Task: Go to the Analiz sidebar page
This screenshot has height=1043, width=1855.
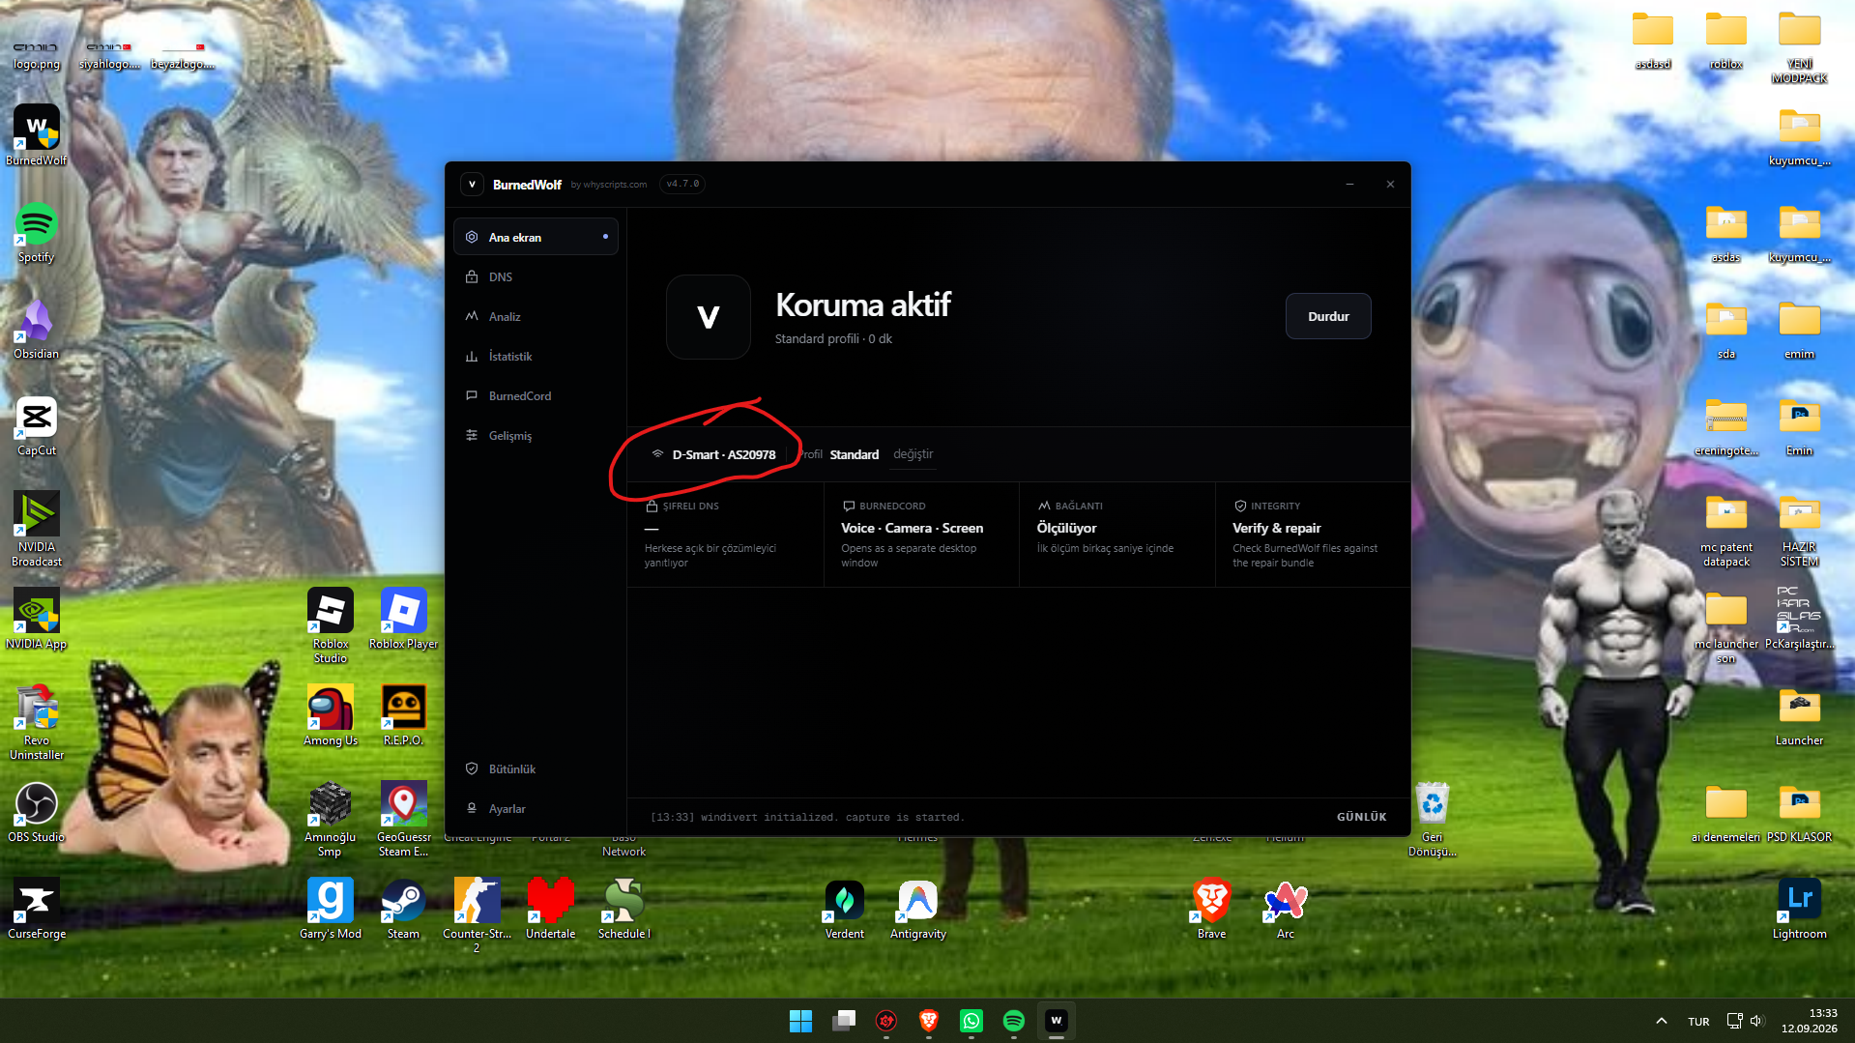Action: click(536, 316)
